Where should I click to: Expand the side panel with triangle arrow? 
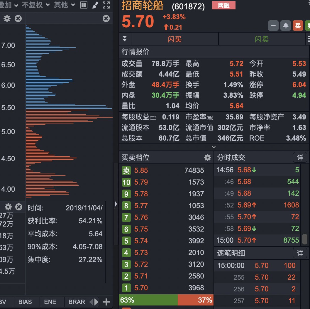116,204
